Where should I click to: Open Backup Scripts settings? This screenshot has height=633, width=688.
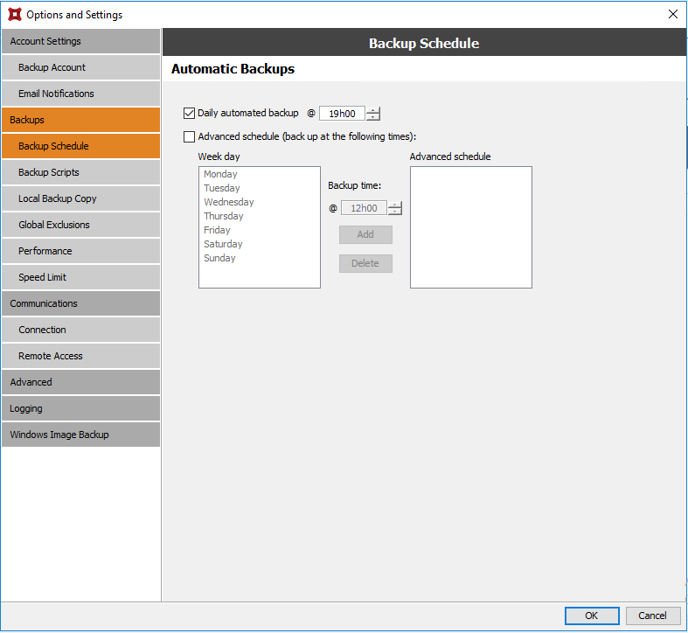[x=80, y=172]
